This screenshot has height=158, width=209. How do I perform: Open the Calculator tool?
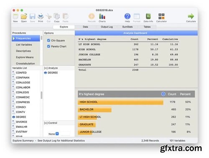[161, 16]
